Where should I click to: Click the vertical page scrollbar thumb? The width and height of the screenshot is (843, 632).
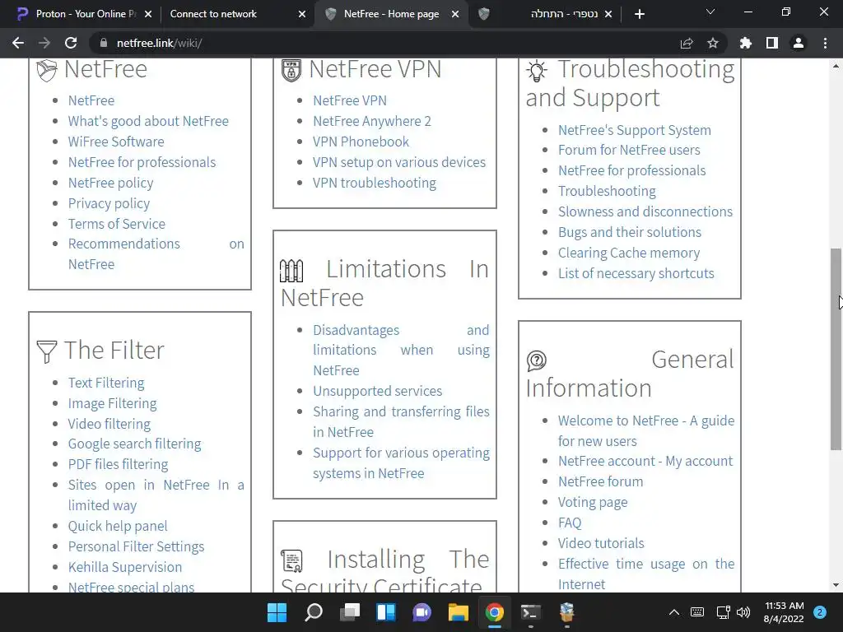[836, 349]
